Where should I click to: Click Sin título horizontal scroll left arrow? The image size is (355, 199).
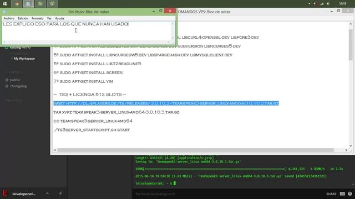point(4,42)
